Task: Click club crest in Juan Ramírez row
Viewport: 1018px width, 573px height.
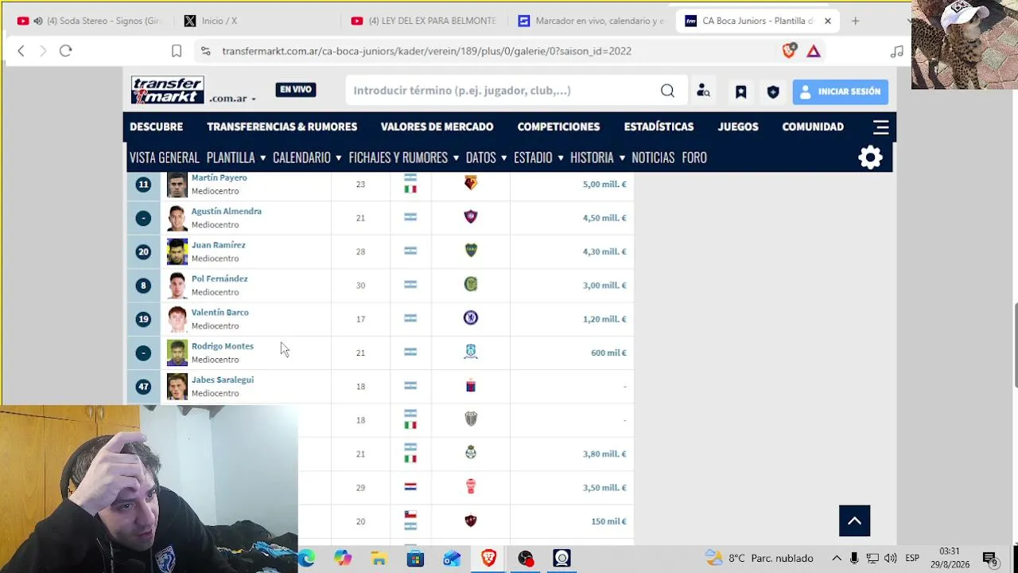Action: tap(471, 251)
